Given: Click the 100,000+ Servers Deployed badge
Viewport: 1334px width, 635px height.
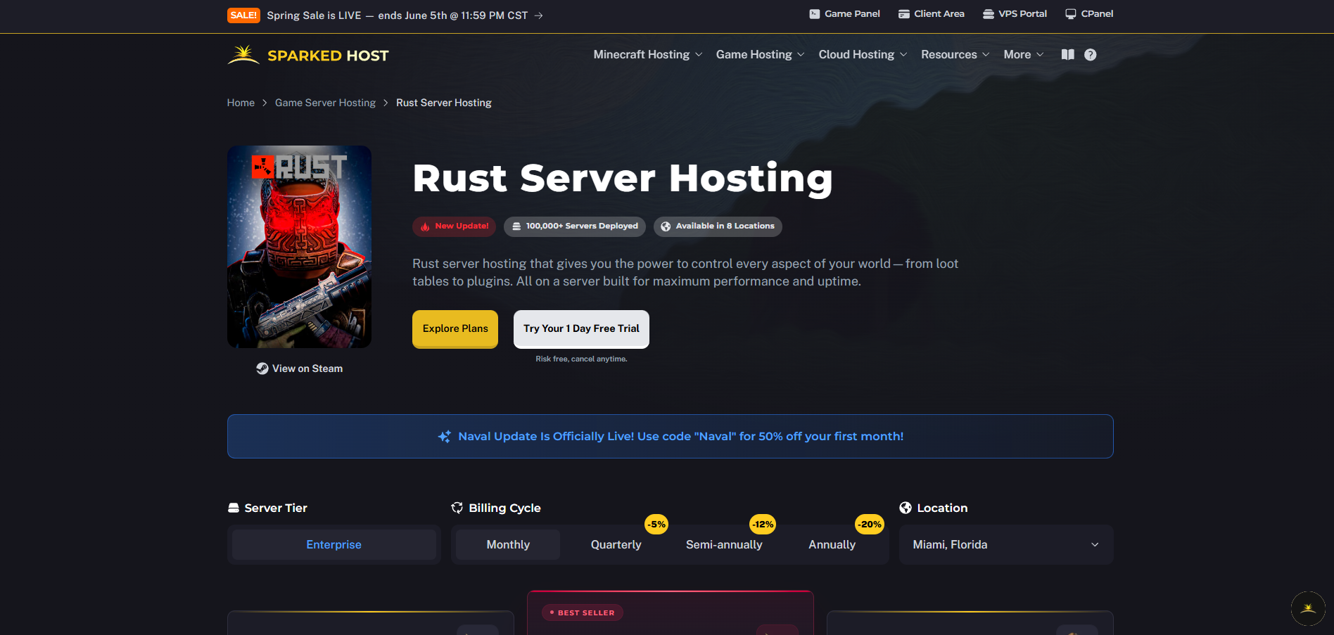Looking at the screenshot, I should click(575, 226).
